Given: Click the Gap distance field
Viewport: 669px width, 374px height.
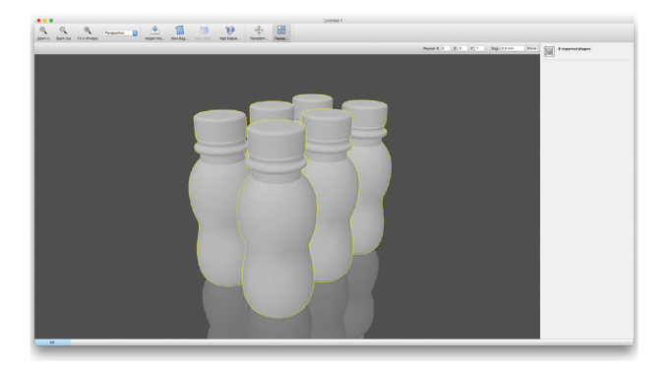Looking at the screenshot, I should tap(512, 48).
